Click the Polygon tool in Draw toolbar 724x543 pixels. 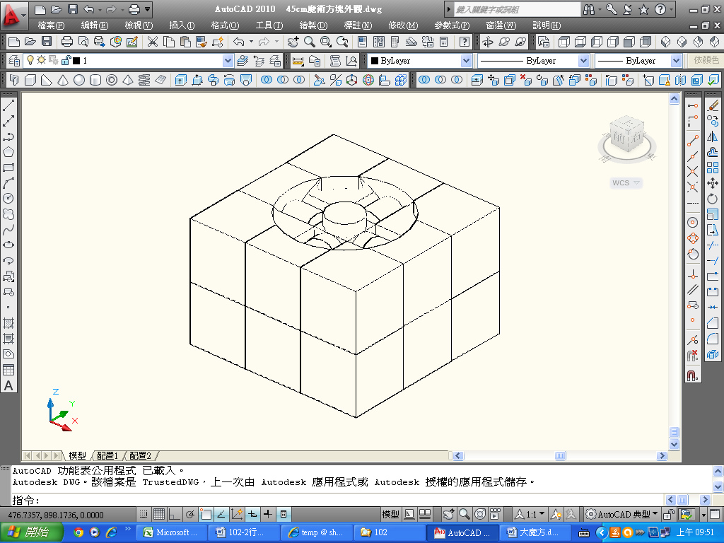coord(8,152)
